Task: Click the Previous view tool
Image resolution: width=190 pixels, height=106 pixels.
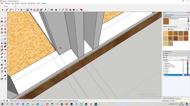Action: point(5,72)
